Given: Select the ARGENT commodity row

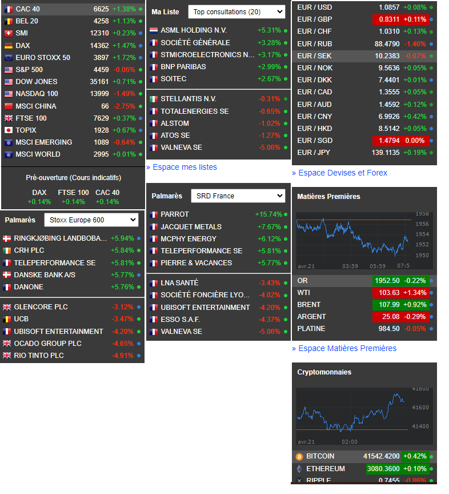Looking at the screenshot, I should pos(364,317).
